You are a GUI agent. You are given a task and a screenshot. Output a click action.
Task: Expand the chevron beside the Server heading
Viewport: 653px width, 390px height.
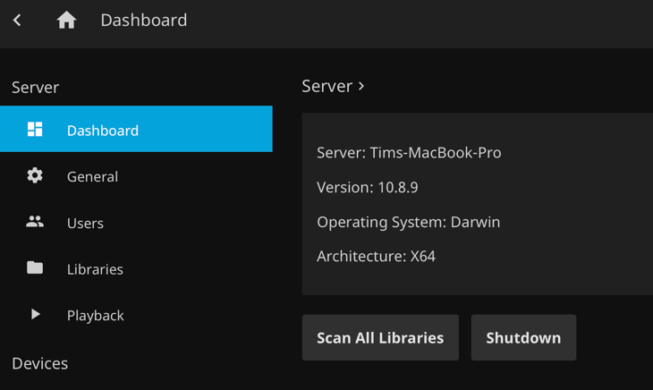tap(361, 86)
